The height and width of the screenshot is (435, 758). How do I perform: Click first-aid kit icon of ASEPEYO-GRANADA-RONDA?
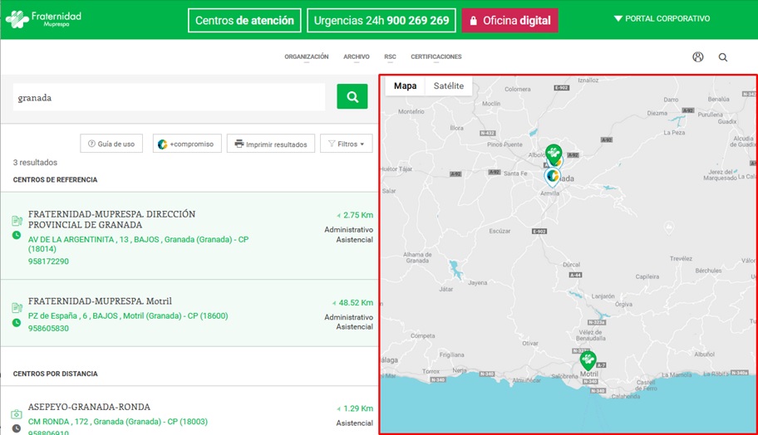point(17,414)
